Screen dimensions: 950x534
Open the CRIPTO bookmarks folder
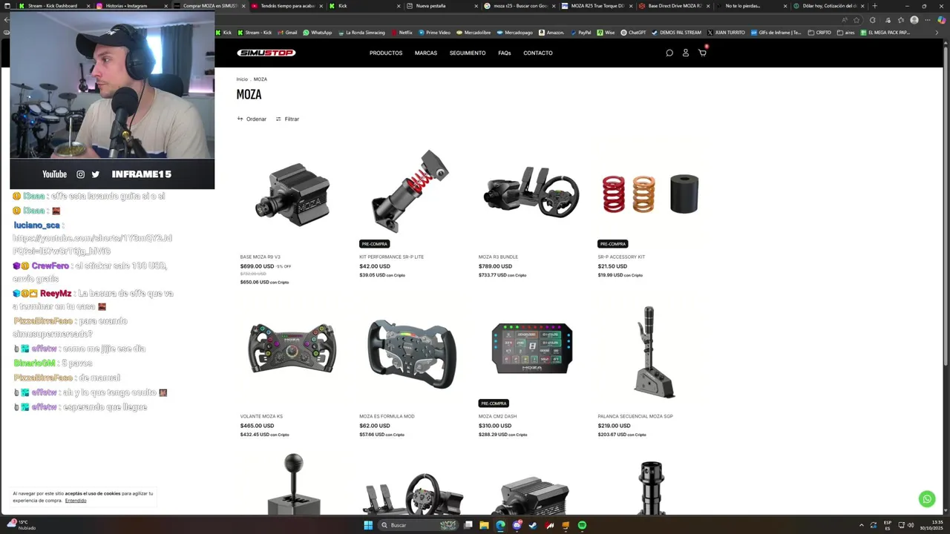point(819,33)
